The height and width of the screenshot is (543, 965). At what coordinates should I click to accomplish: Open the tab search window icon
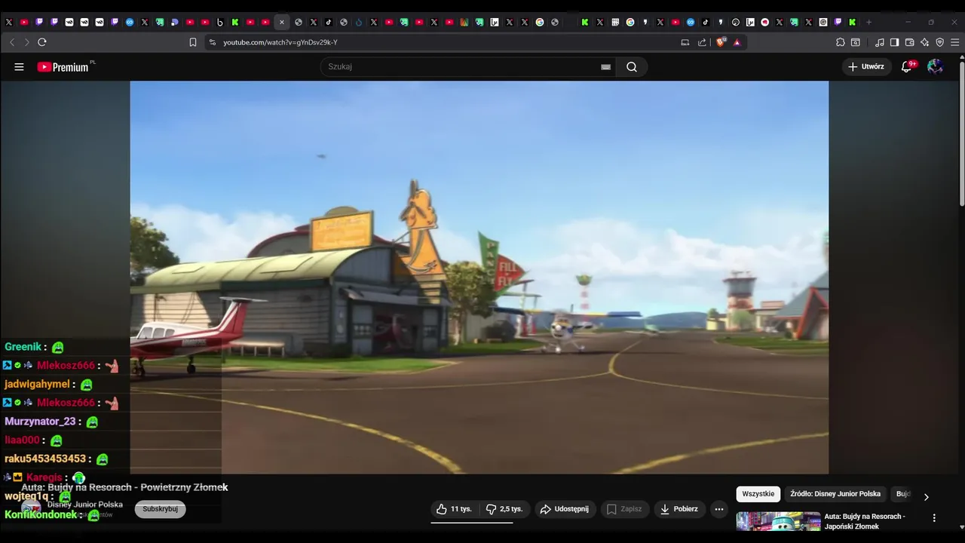coord(856,42)
